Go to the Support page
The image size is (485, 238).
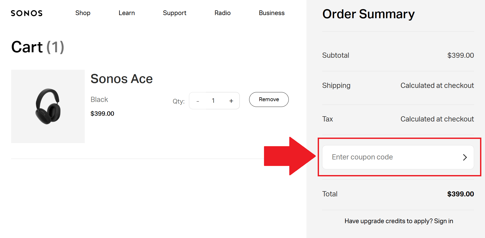[x=175, y=13]
